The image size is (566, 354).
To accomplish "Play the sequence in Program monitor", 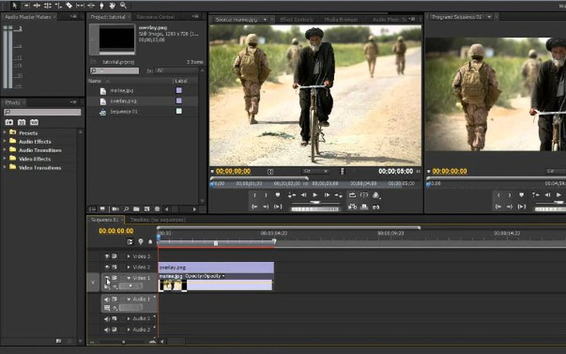I will [x=559, y=195].
